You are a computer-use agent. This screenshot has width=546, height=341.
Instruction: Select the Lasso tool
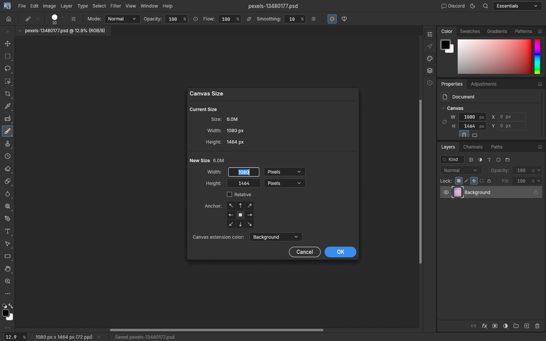pos(7,69)
